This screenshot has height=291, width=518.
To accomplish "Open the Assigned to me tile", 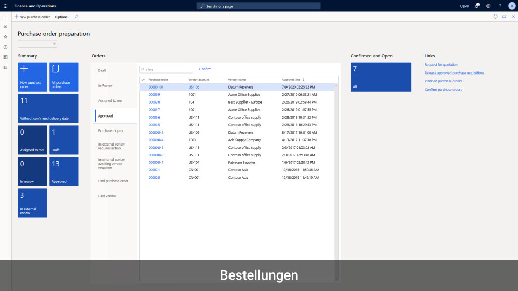I will click(32, 140).
